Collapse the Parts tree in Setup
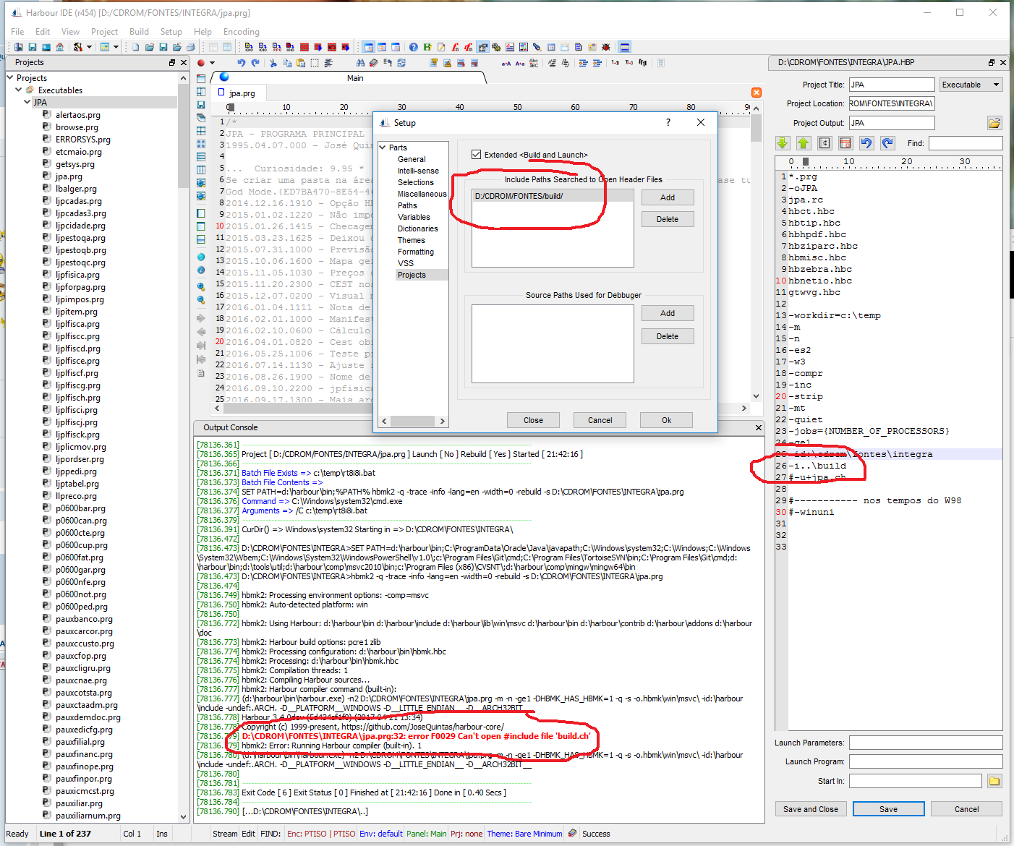The height and width of the screenshot is (846, 1014). (383, 148)
